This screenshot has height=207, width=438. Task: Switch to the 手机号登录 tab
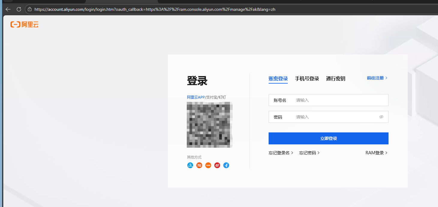coord(307,78)
